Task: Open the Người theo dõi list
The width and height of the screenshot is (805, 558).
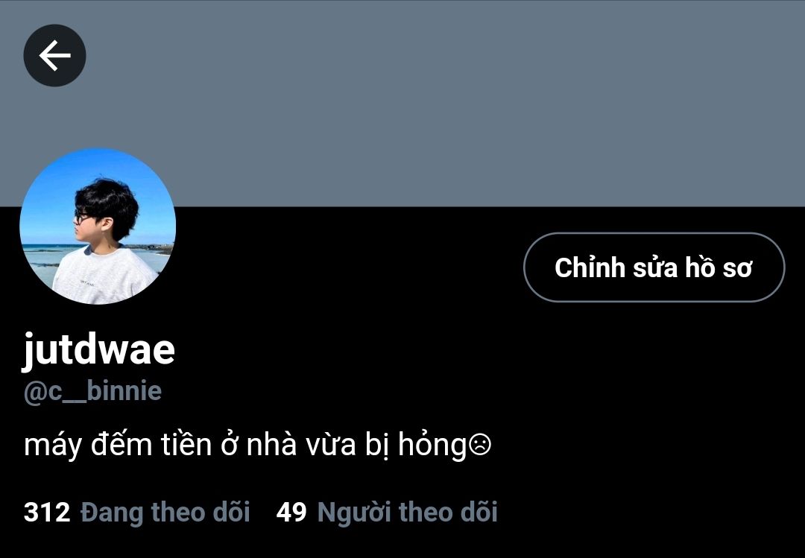Action: click(407, 512)
